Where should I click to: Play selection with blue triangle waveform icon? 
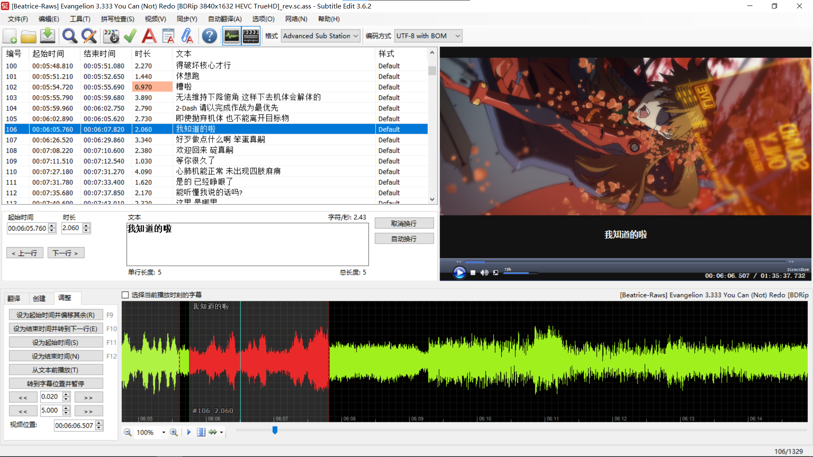click(189, 432)
